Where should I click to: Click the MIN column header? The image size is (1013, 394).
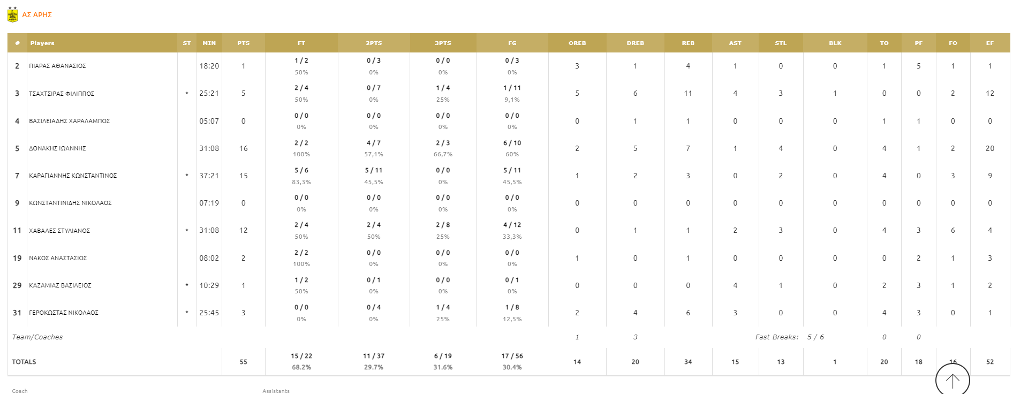[209, 43]
